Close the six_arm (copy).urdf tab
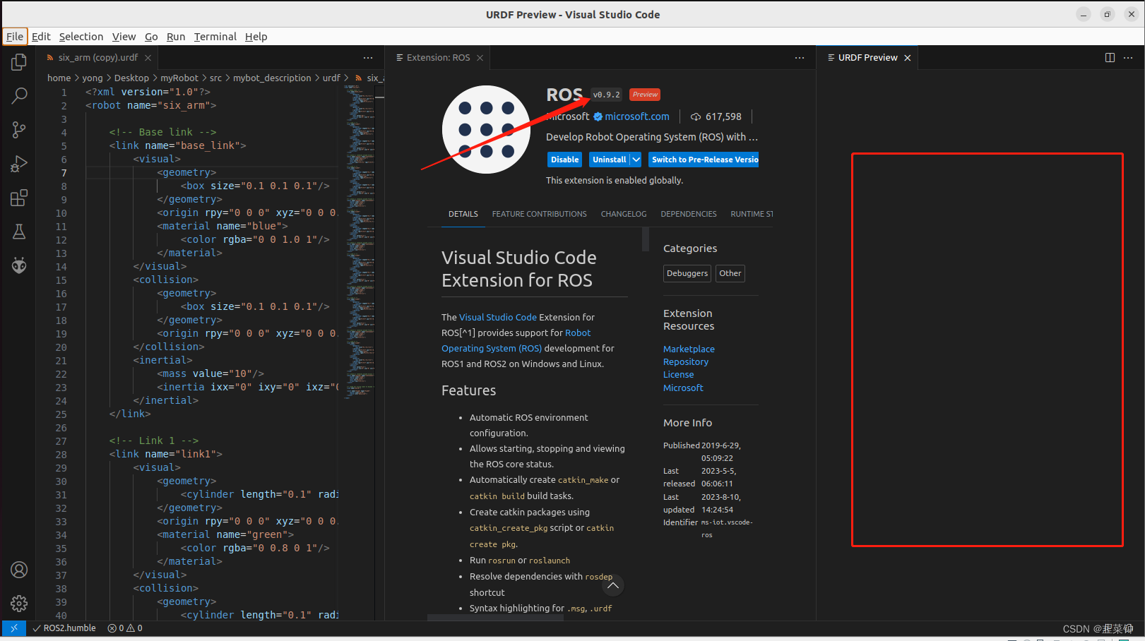This screenshot has height=641, width=1145. (148, 58)
